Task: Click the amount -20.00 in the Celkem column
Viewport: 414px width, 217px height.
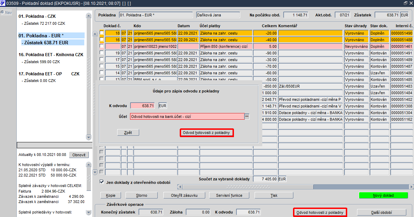Action: 265,33
